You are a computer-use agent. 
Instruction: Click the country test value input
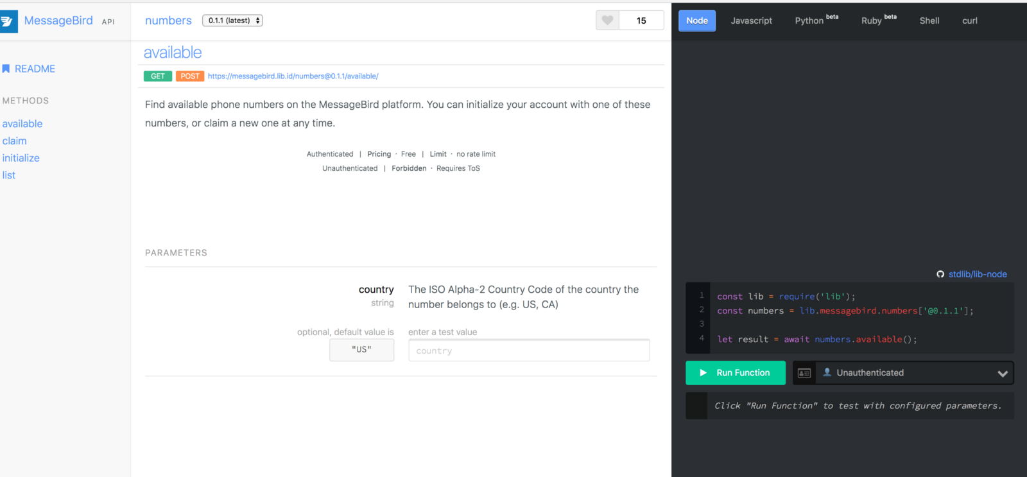pyautogui.click(x=529, y=351)
